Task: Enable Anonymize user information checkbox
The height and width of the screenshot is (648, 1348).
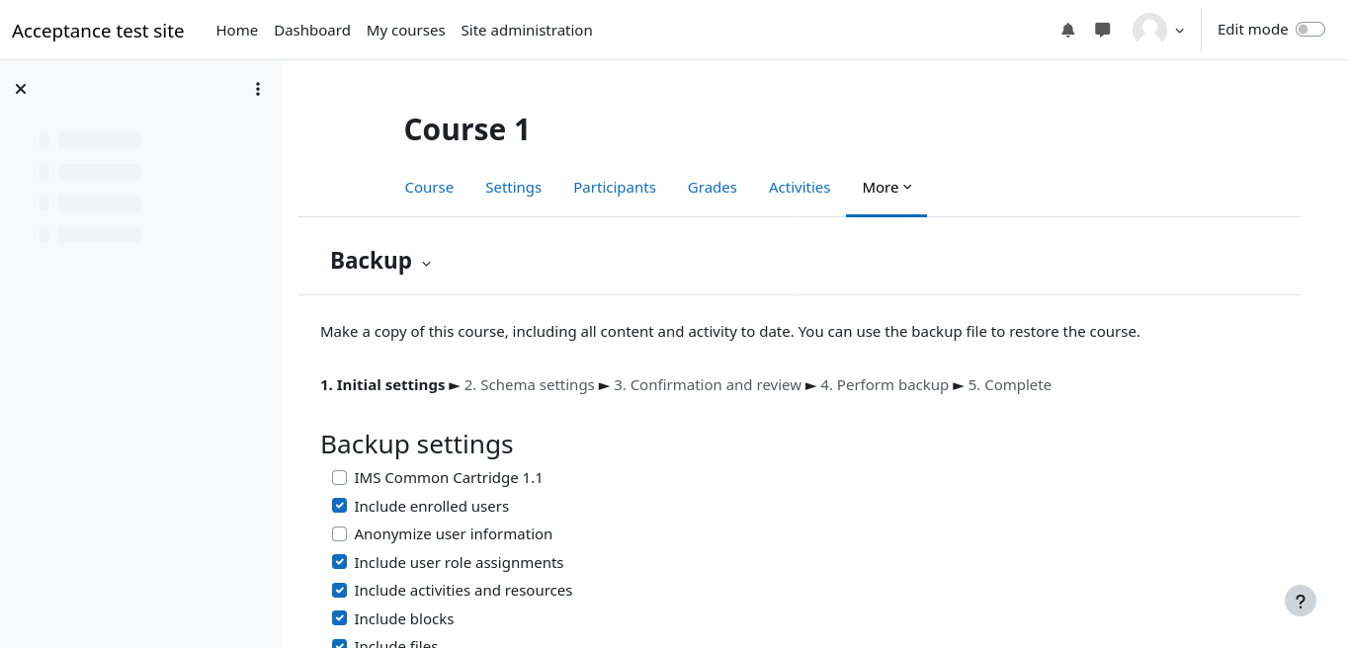Action: (x=340, y=534)
